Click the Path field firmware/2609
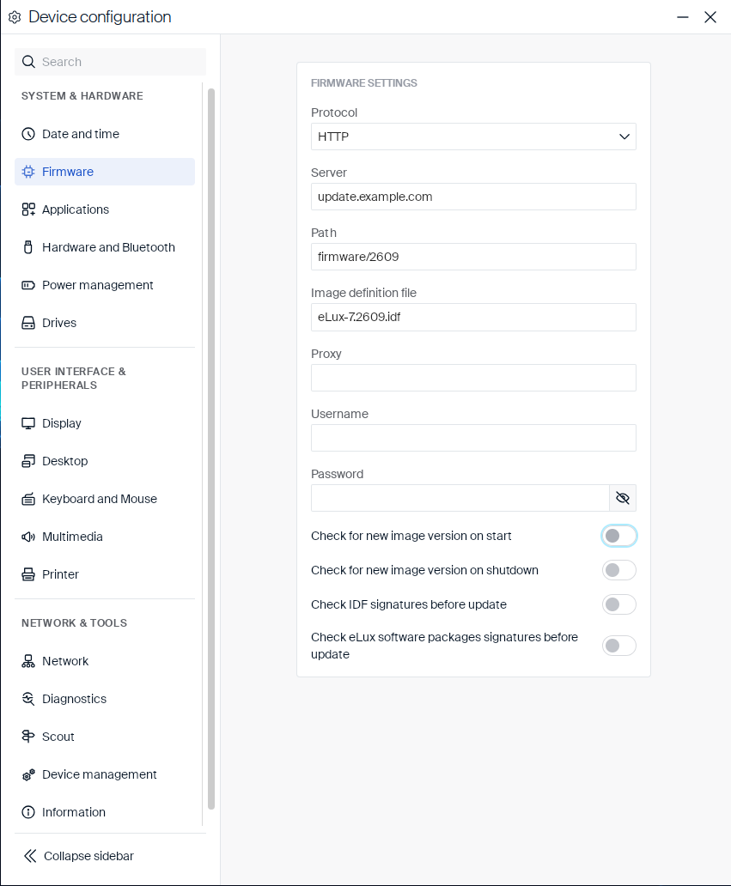This screenshot has height=886, width=731. pyautogui.click(x=473, y=257)
